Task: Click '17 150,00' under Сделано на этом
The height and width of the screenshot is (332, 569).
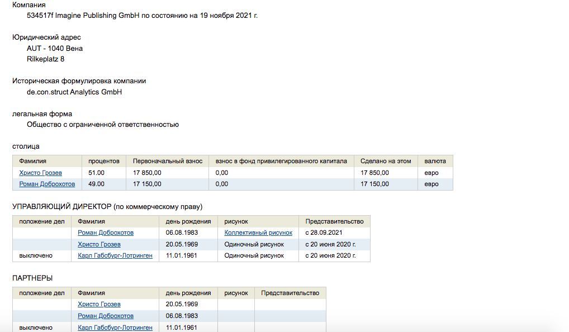Action: pyautogui.click(x=374, y=184)
